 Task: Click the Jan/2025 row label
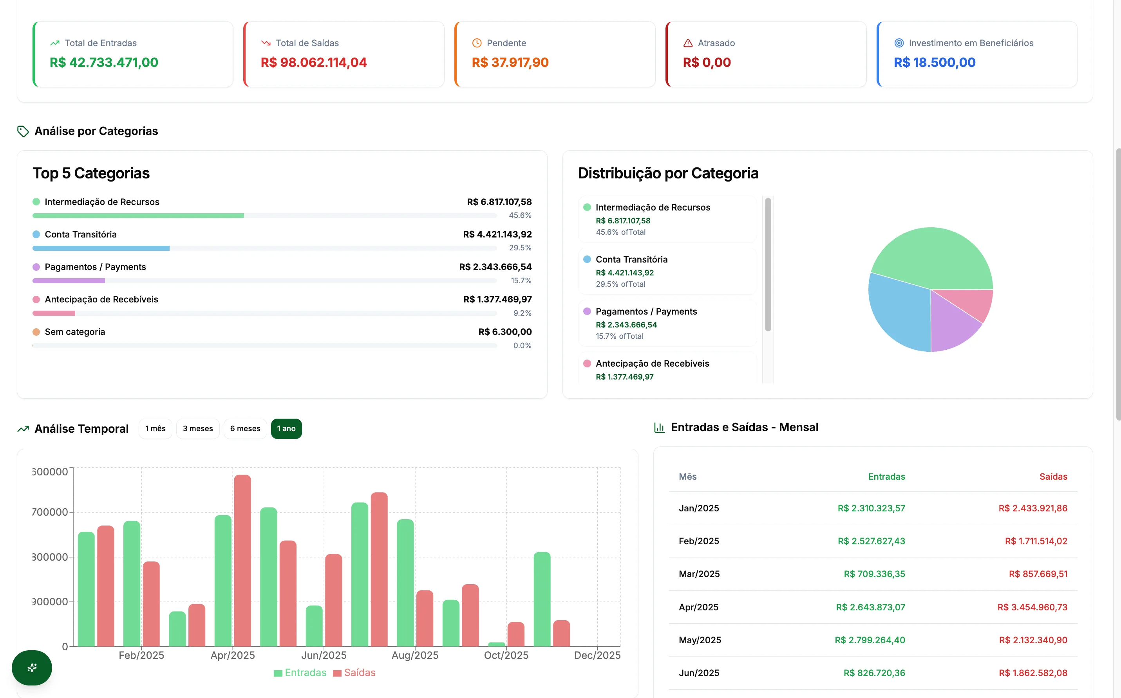(699, 508)
